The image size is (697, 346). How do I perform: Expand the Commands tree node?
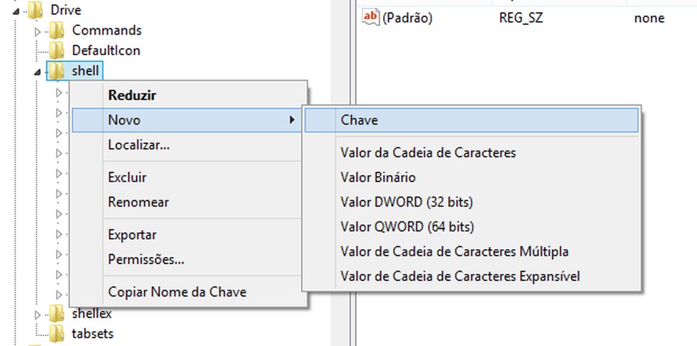(39, 31)
